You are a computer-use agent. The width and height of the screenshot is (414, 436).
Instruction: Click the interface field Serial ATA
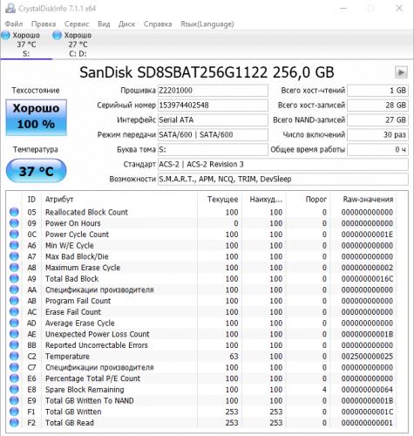point(213,120)
